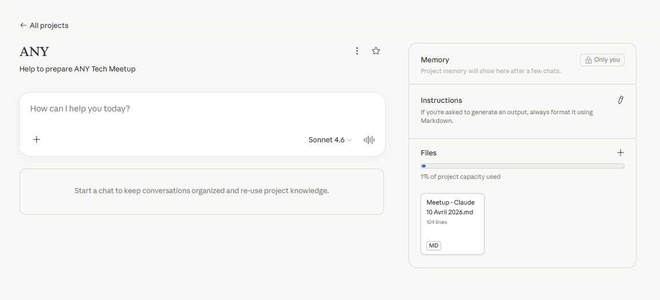Screen dimensions: 660x300
Task: Select the Memory section heading
Action: click(435, 59)
